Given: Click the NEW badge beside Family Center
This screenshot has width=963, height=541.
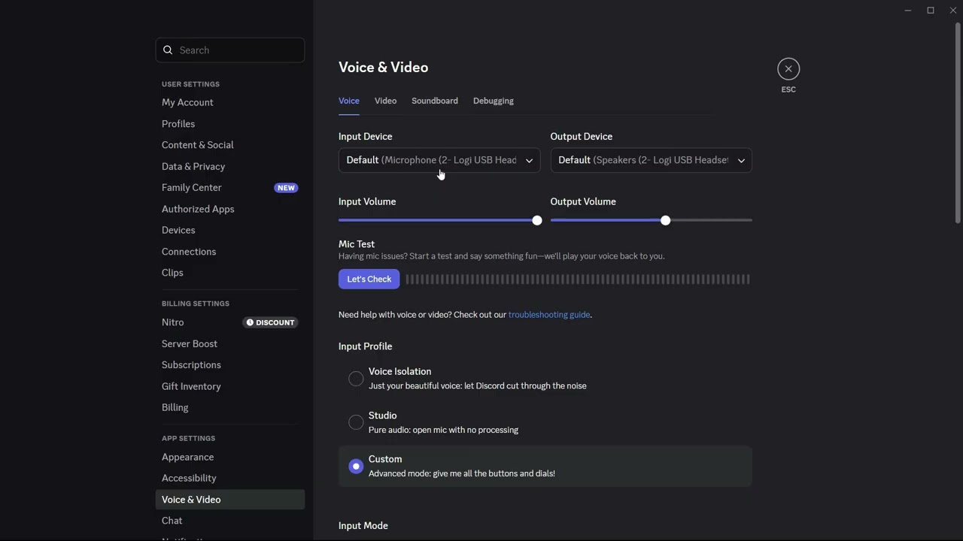Looking at the screenshot, I should pos(286,188).
